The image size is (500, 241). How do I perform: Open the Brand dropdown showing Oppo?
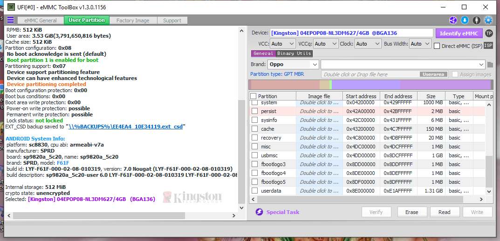(x=293, y=65)
